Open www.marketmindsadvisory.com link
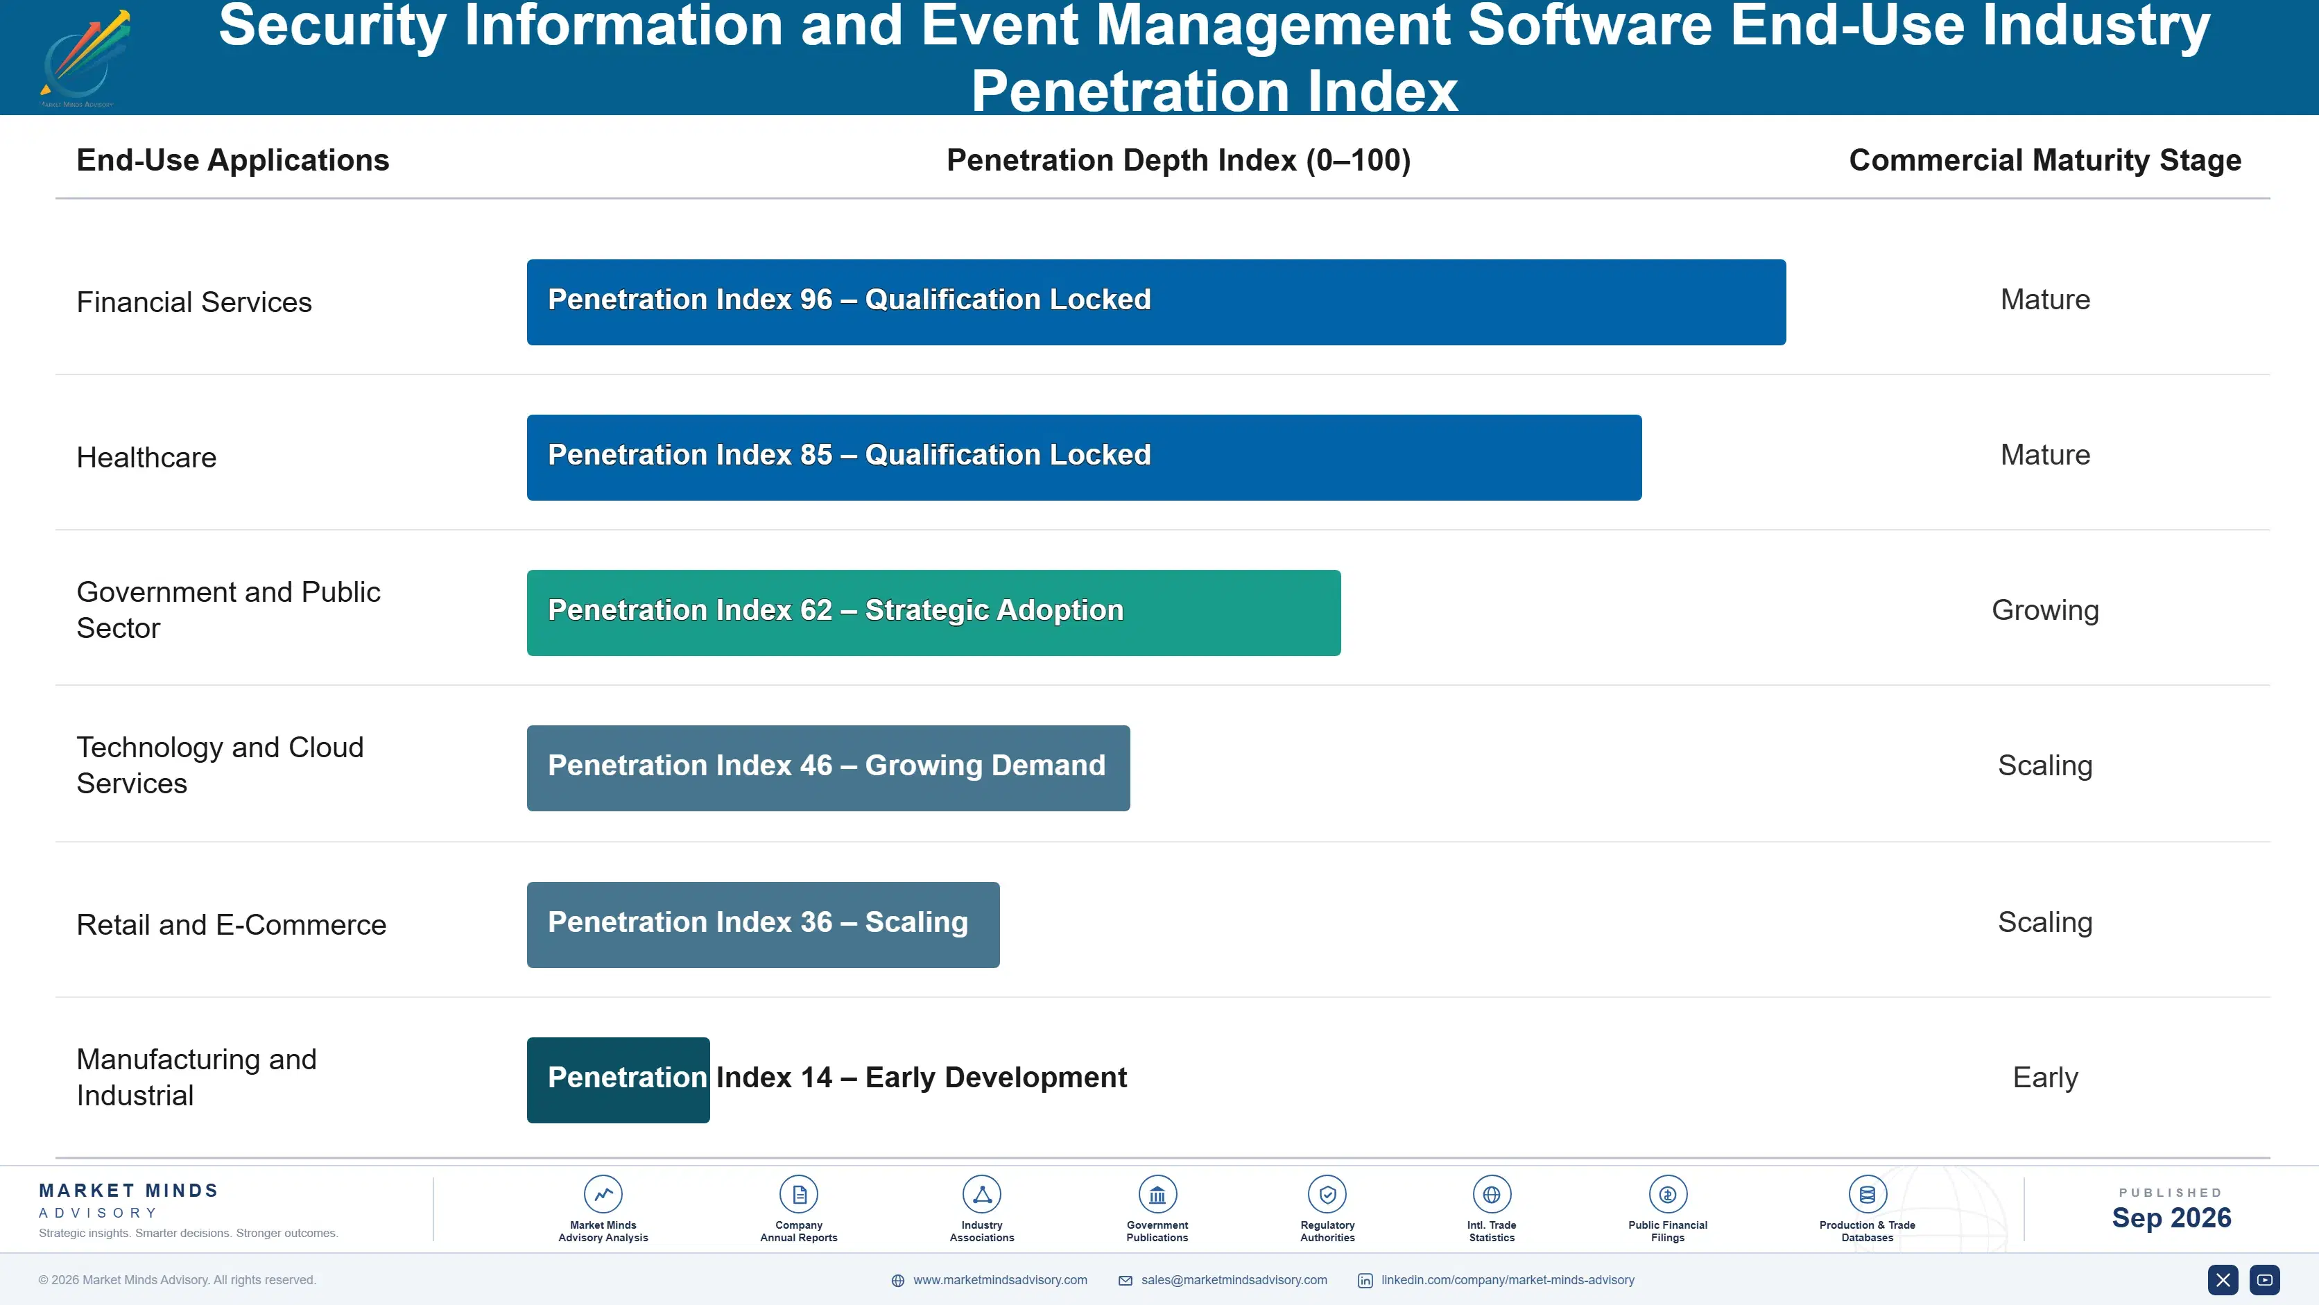 coord(1000,1280)
